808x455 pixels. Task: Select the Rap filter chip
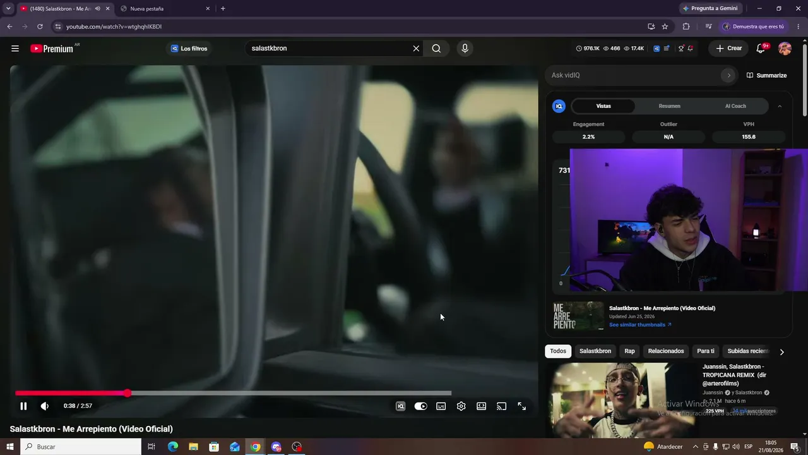pyautogui.click(x=629, y=351)
